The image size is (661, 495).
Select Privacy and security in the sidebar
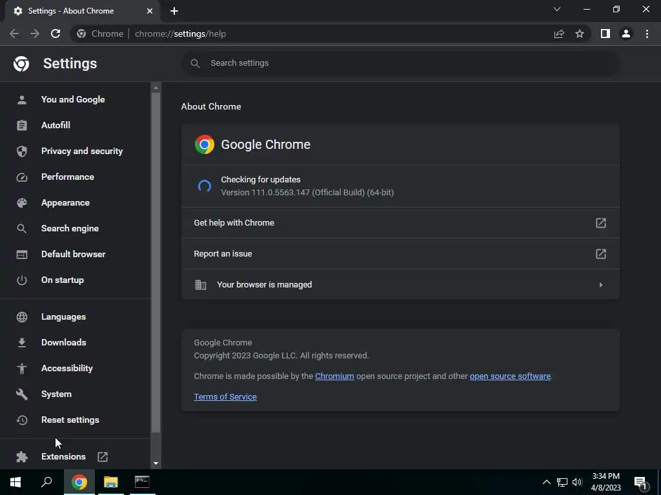point(82,151)
